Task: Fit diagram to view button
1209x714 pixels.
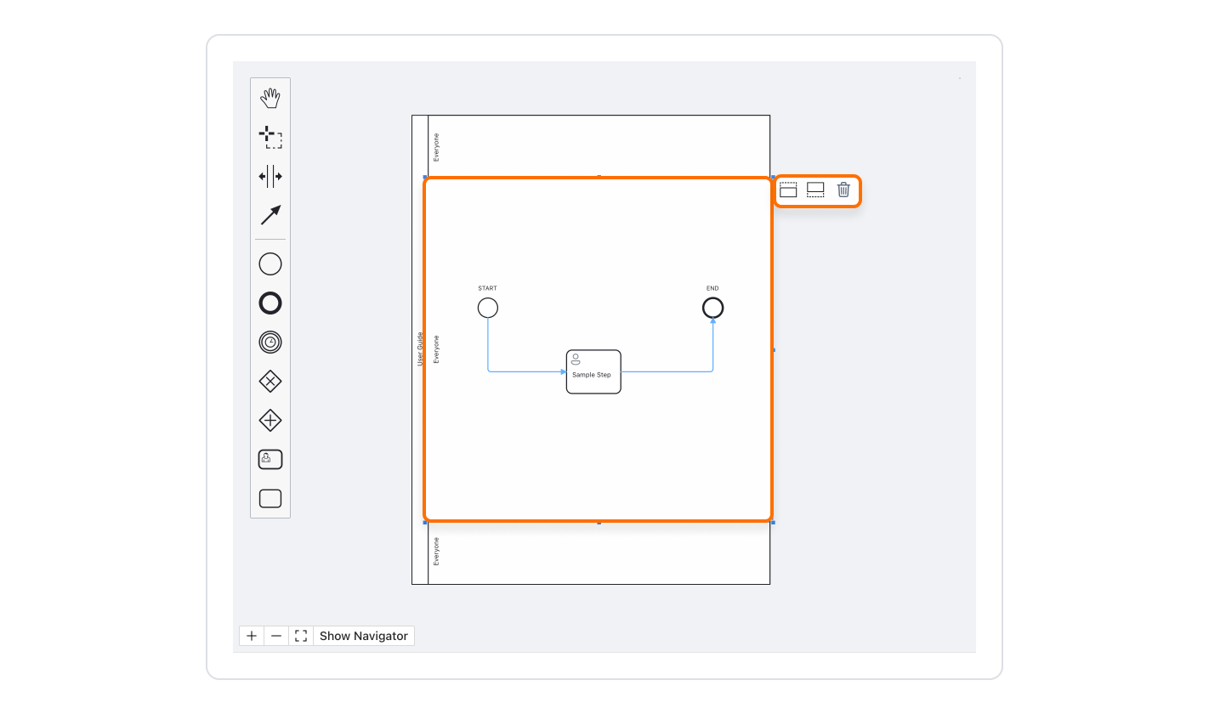Action: 301,636
